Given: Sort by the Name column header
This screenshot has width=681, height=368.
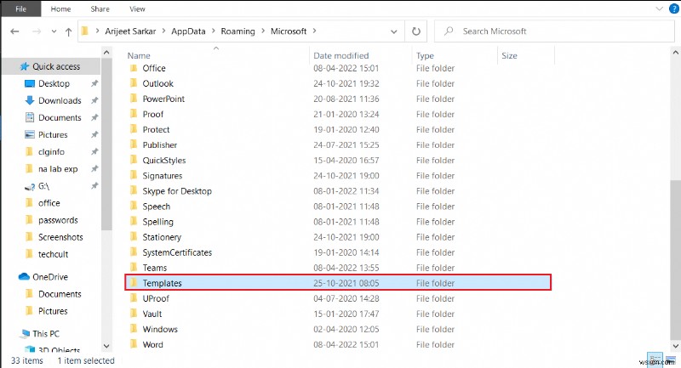Looking at the screenshot, I should click(139, 55).
